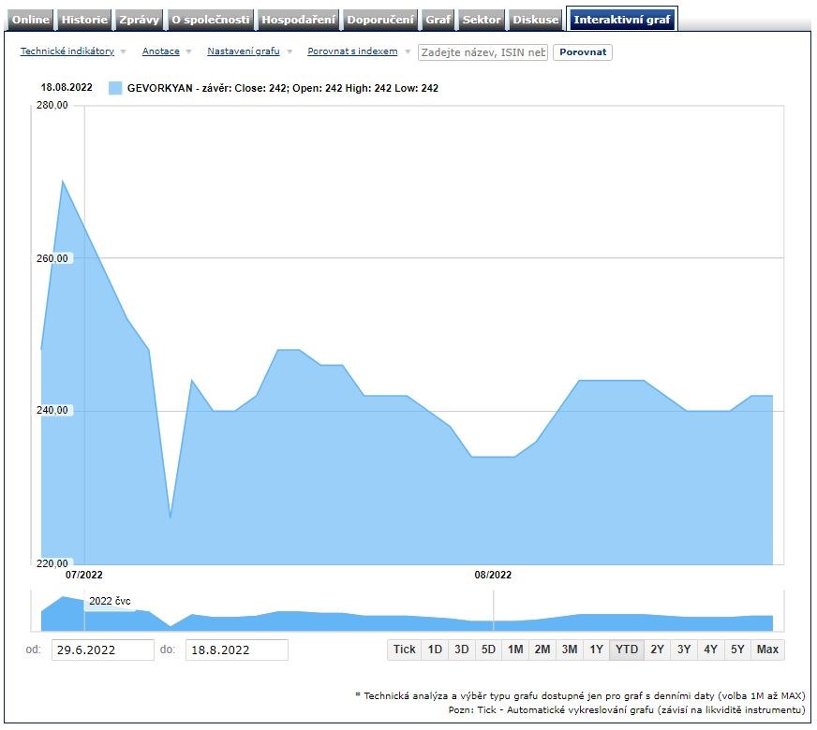Click the 'od' start date field
Viewport: 817px width, 730px height.
[x=101, y=650]
